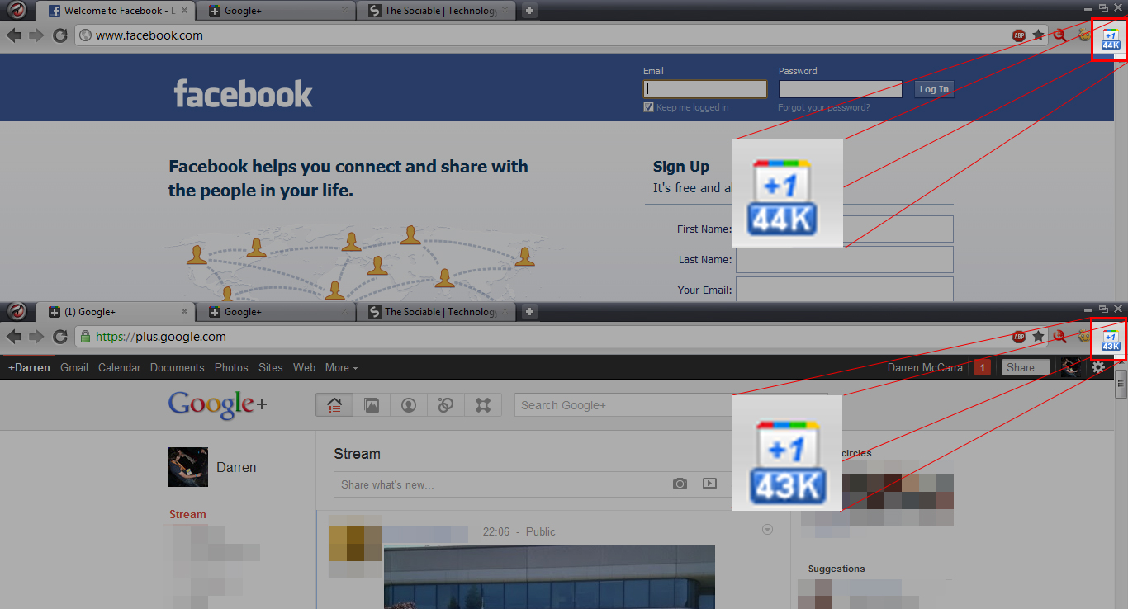Reload the Facebook page
1128x609 pixels.
coord(59,35)
